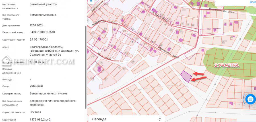Collapse the info panel with double chevron
This screenshot has width=256, height=122.
point(91,1)
